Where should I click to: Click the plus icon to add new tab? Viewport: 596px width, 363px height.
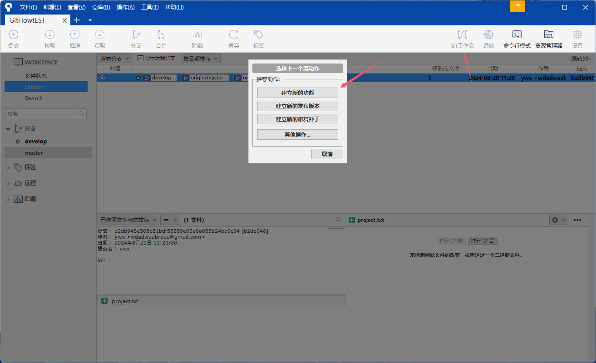pyautogui.click(x=77, y=20)
